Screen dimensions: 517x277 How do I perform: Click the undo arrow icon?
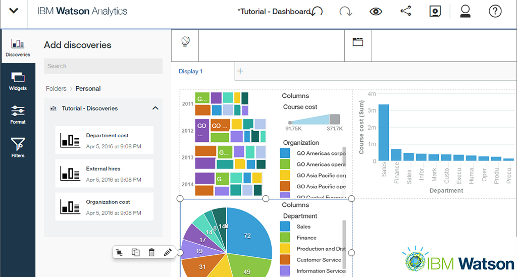point(317,11)
